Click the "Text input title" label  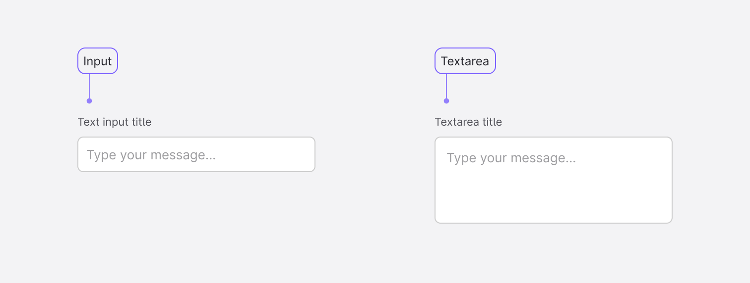pyautogui.click(x=114, y=122)
